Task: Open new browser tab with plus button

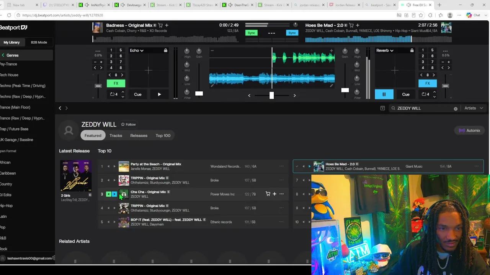Action: (439, 5)
